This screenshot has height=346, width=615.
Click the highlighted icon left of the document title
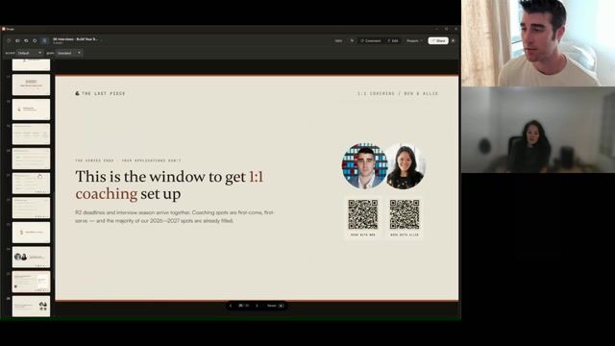(44, 40)
